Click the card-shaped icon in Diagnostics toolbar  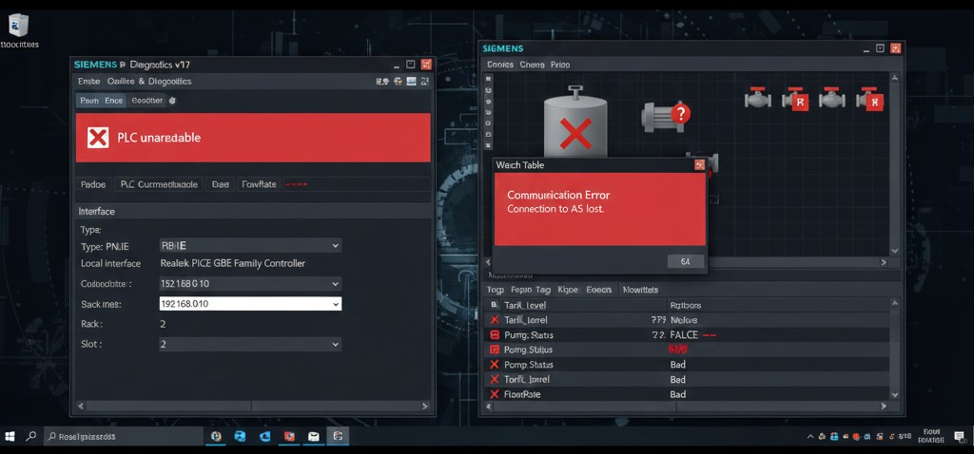pyautogui.click(x=411, y=82)
